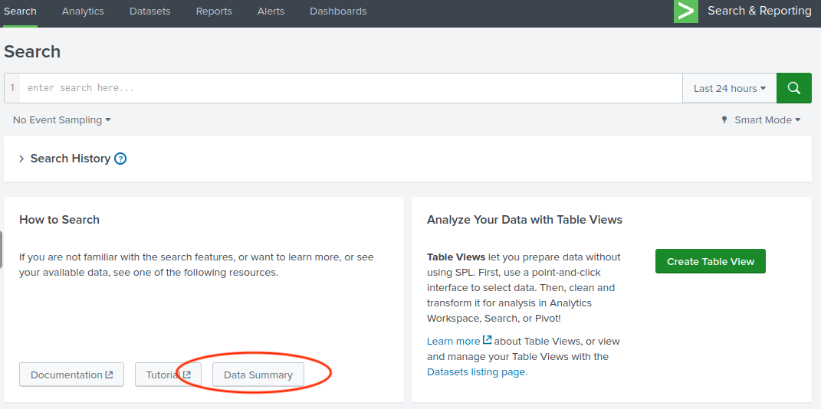Go to the Reports tab

[214, 11]
